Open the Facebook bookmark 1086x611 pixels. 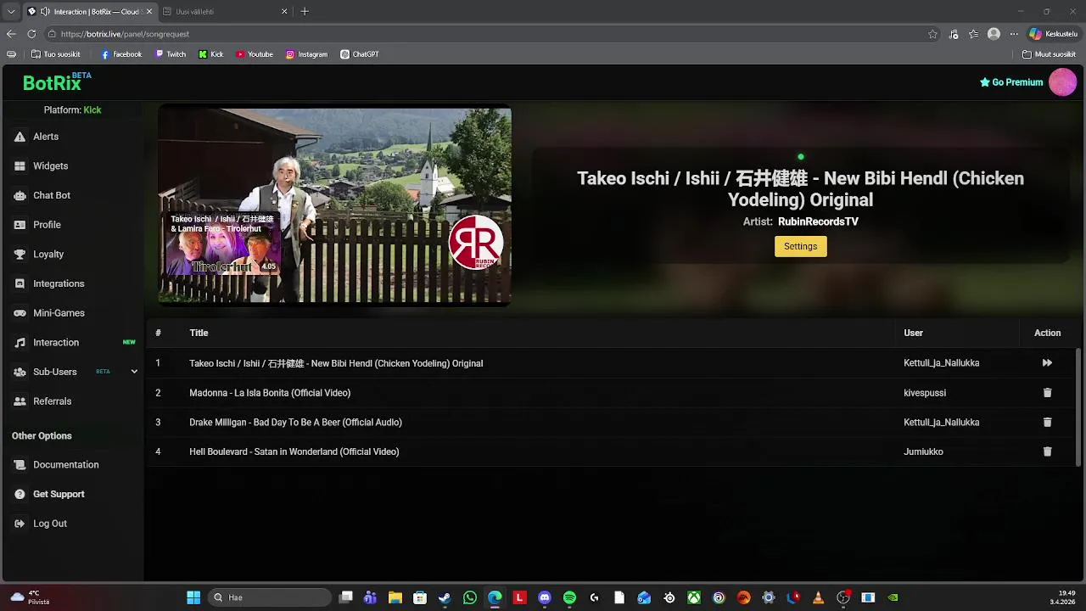[121, 54]
